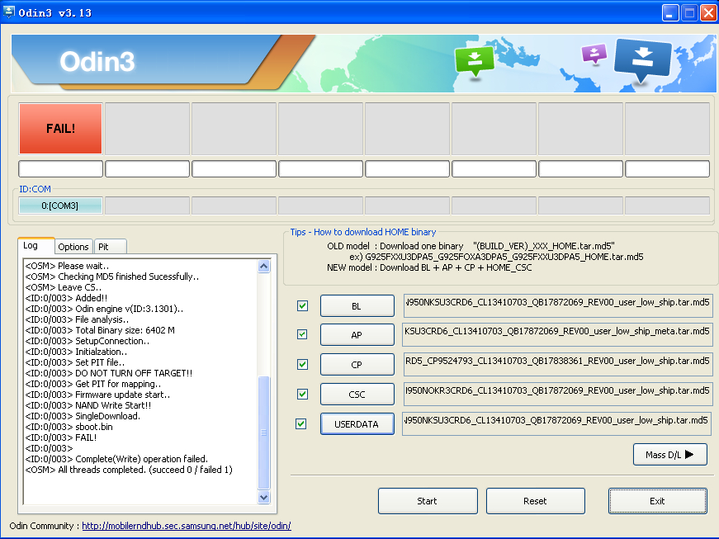Click the AP file path field
This screenshot has width=719, height=539.
557,334
